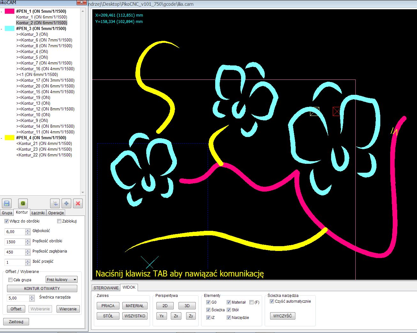This screenshot has width=417, height=333.
Task: Click the STÓŁ range button
Action: [108, 316]
